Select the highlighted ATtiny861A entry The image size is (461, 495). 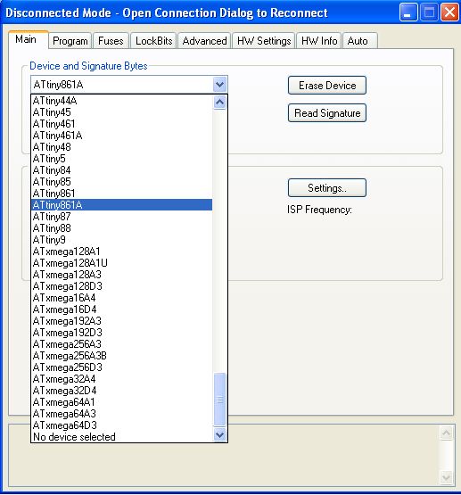(x=122, y=205)
